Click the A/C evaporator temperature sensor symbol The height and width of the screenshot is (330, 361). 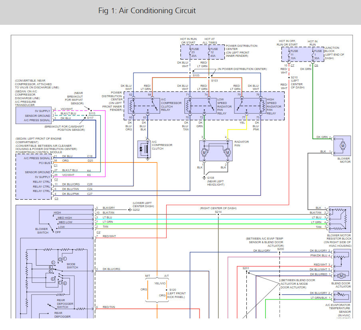tap(342, 296)
